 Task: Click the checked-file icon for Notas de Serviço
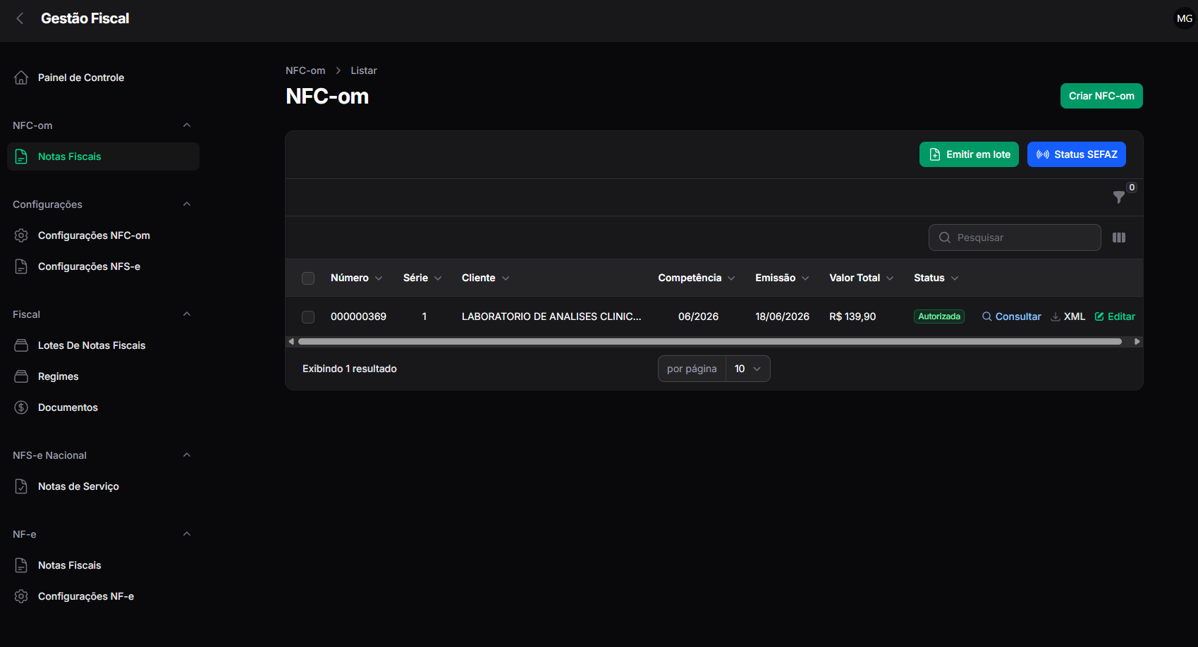[x=21, y=486]
